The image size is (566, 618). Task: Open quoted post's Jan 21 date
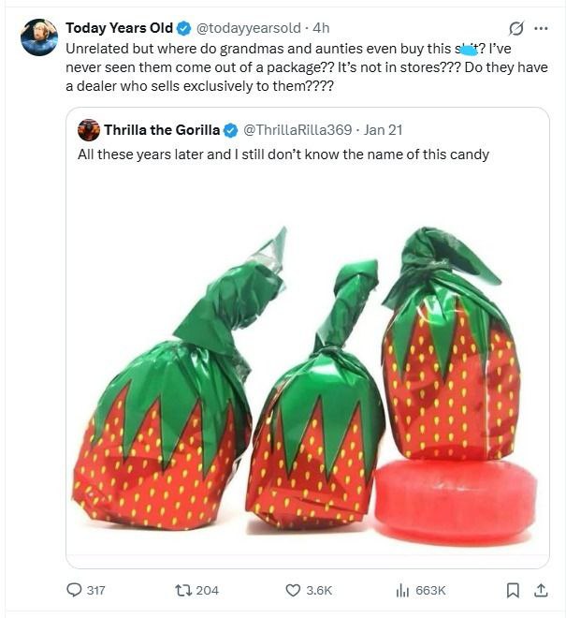[384, 129]
